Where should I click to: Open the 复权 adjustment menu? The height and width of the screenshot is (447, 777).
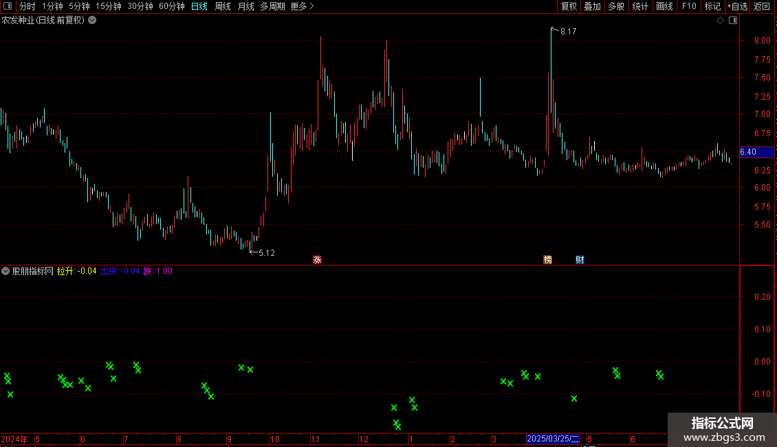[x=569, y=6]
